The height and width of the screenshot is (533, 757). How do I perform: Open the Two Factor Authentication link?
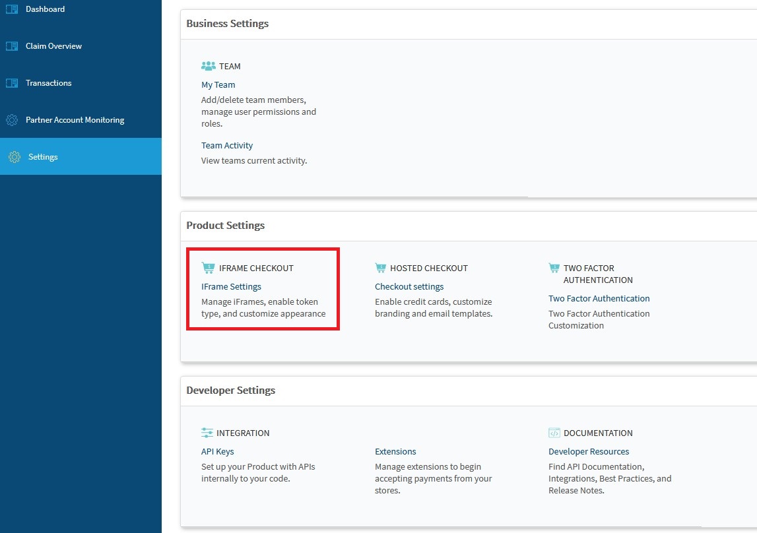(x=599, y=299)
